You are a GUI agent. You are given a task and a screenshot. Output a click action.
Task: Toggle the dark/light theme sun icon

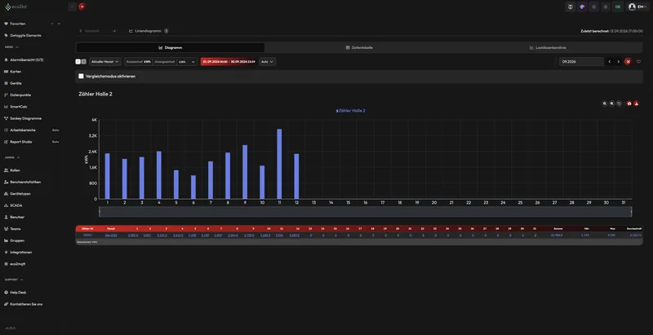coord(594,7)
